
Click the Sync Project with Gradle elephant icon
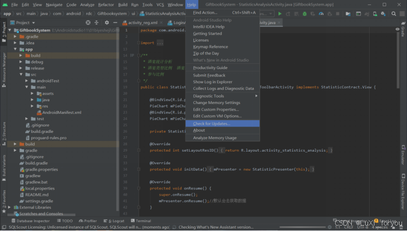(x=367, y=14)
